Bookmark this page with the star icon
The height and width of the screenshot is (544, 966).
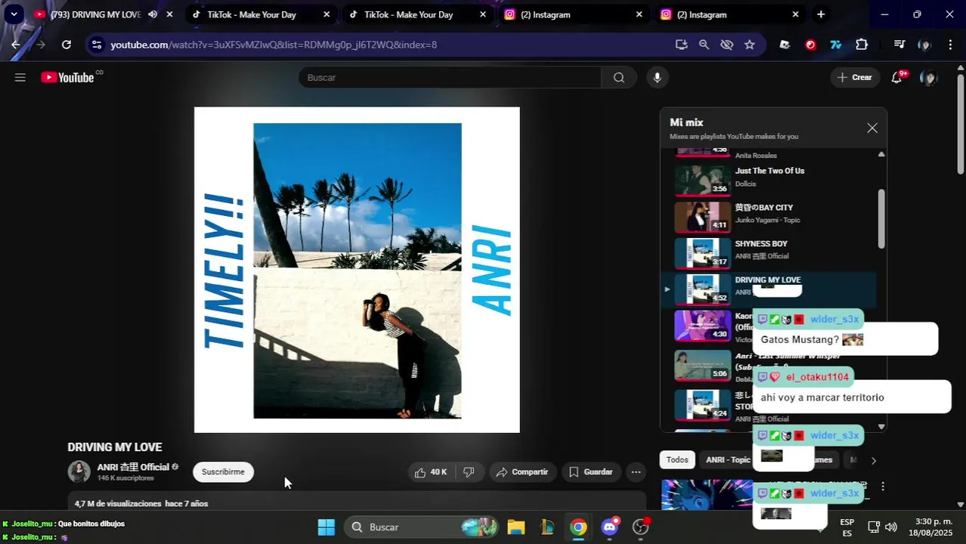pyautogui.click(x=749, y=45)
